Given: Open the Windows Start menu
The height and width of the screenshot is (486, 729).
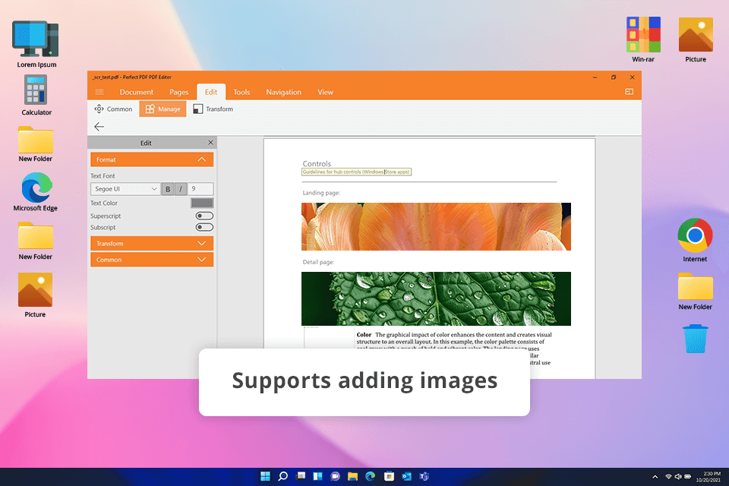Looking at the screenshot, I should coord(266,476).
